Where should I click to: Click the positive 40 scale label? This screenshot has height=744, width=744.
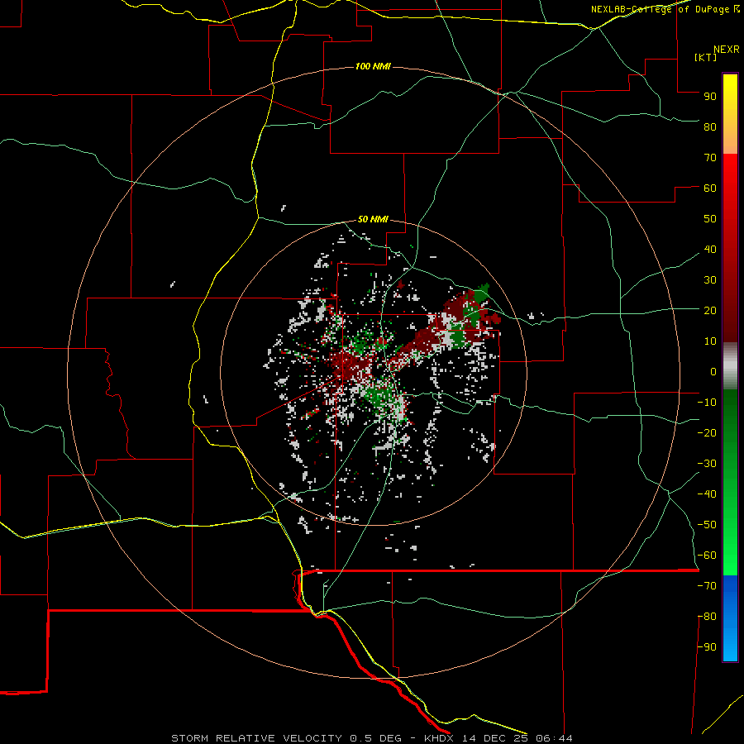click(710, 249)
